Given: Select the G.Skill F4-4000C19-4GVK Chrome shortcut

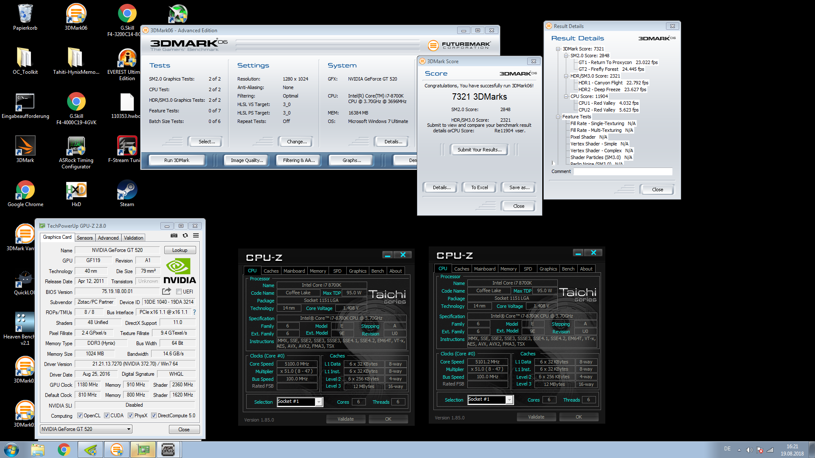Looking at the screenshot, I should click(76, 108).
